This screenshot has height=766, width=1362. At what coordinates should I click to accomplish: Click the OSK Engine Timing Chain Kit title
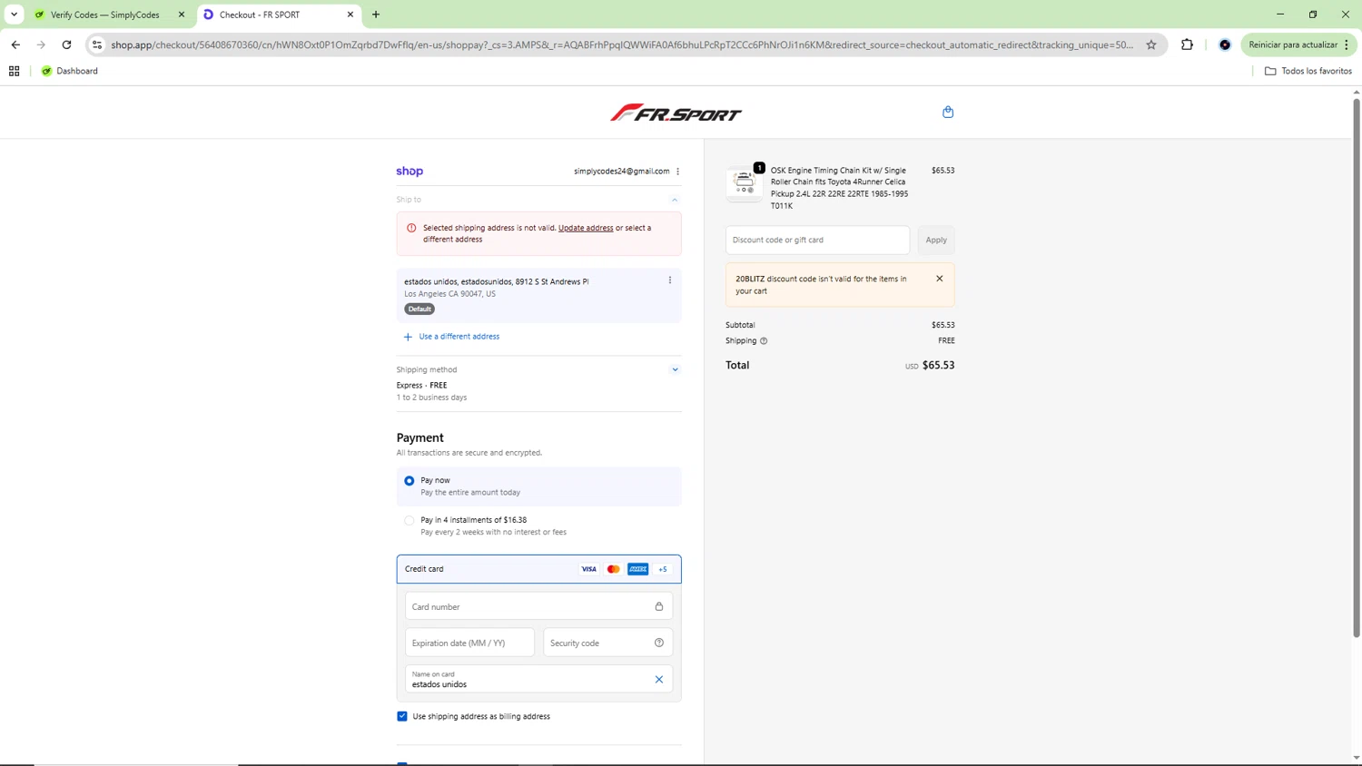[x=840, y=188]
